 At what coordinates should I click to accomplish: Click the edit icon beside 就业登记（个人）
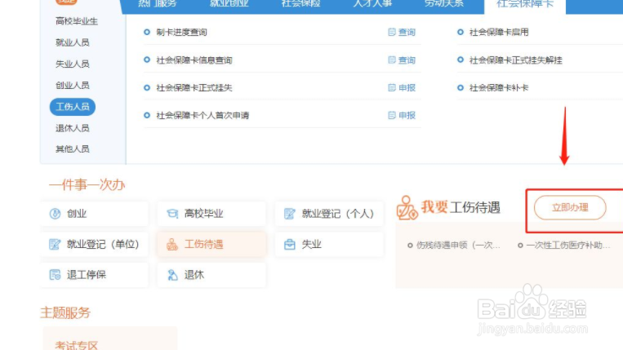pyautogui.click(x=290, y=214)
